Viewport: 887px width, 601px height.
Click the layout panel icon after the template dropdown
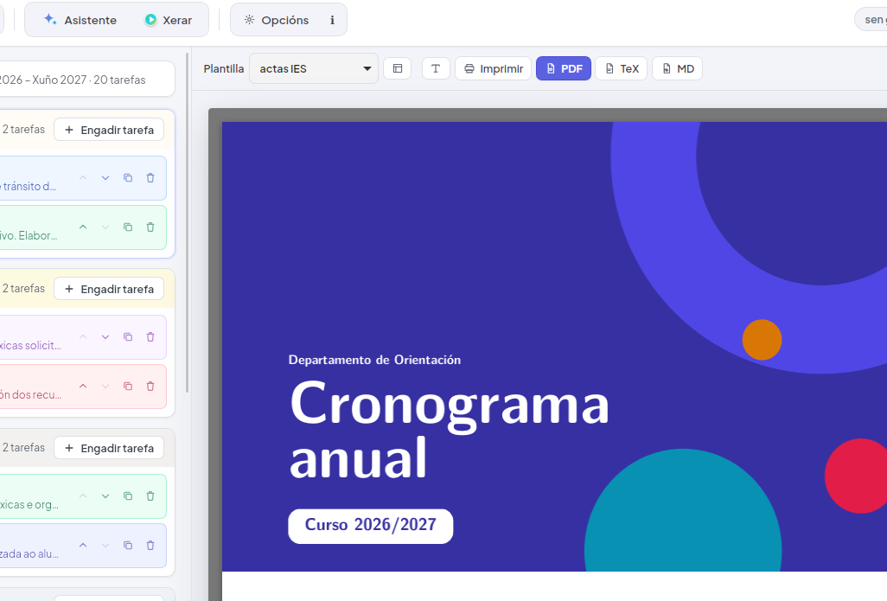[398, 68]
